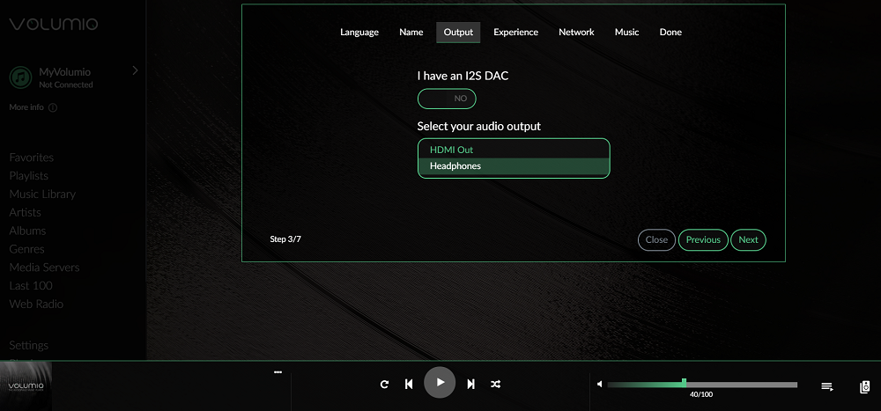Screen dimensions: 881x411
Task: Open the More info circle icon
Action: coord(53,107)
